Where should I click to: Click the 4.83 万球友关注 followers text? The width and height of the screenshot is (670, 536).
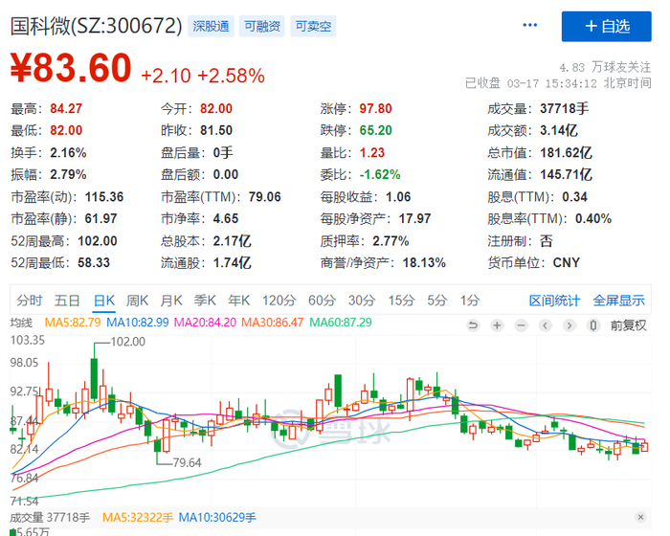click(x=605, y=67)
